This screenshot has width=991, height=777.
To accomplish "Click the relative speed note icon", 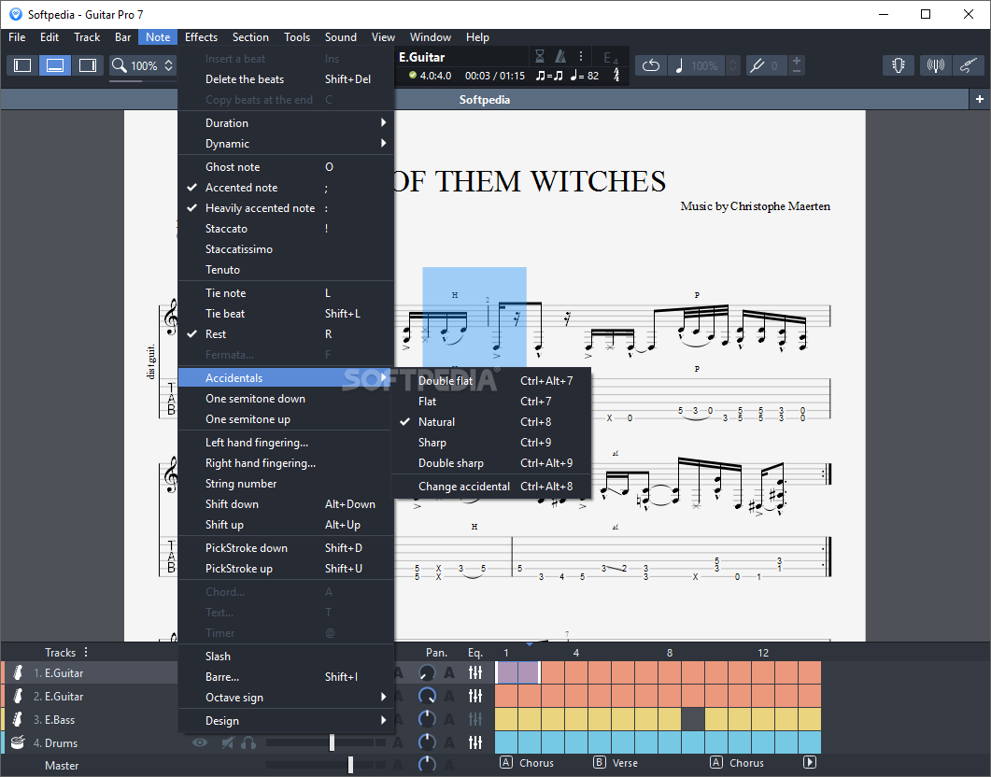I will [x=679, y=65].
